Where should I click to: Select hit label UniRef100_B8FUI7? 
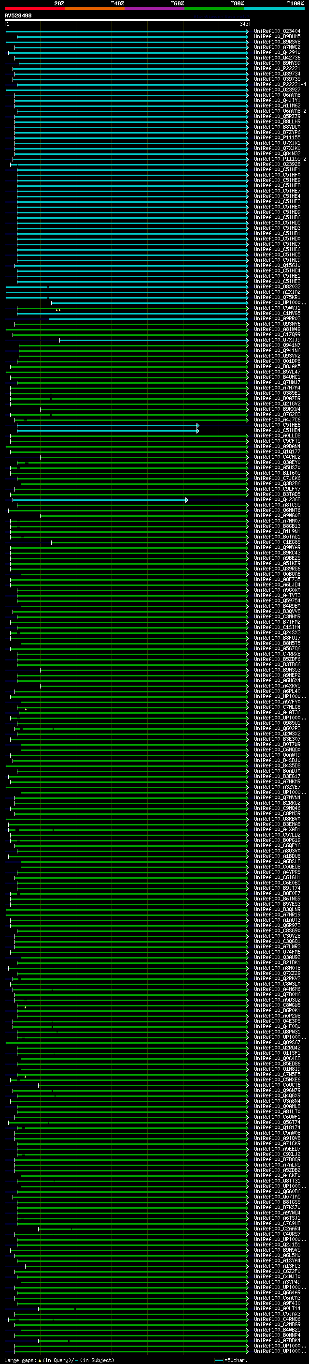click(x=277, y=638)
